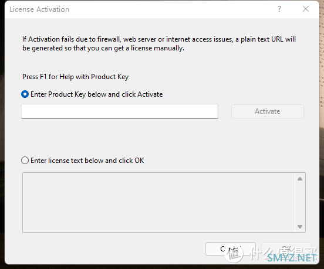This screenshot has height=269, width=324.
Task: Confirm with the OK button
Action: click(x=286, y=249)
